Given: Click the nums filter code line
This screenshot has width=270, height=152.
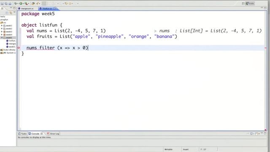Looking at the screenshot, I should click(57, 48).
